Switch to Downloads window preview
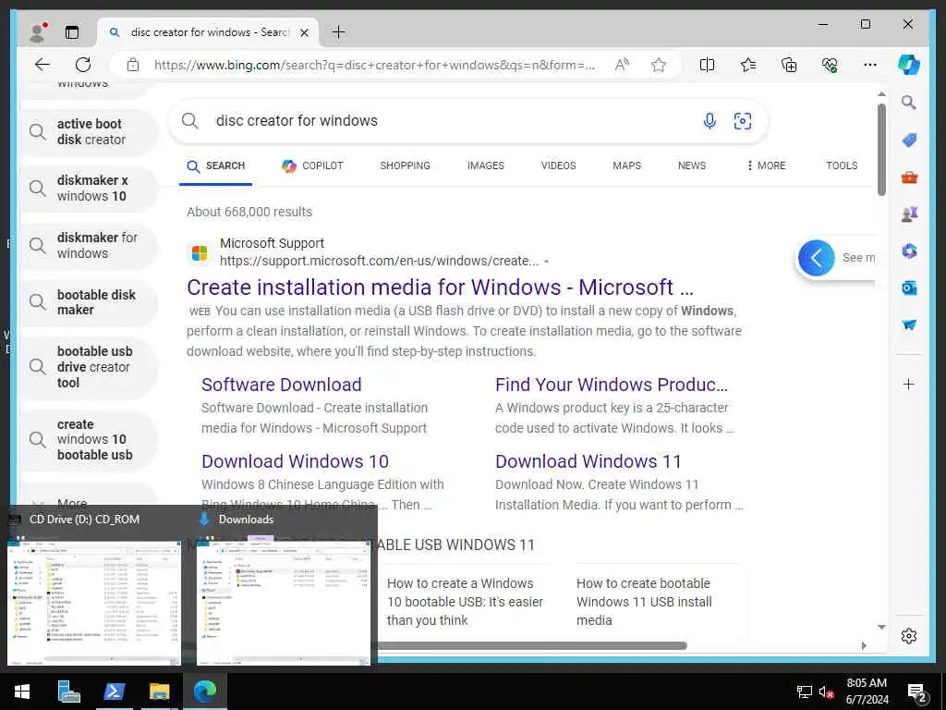This screenshot has height=710, width=946. (284, 587)
